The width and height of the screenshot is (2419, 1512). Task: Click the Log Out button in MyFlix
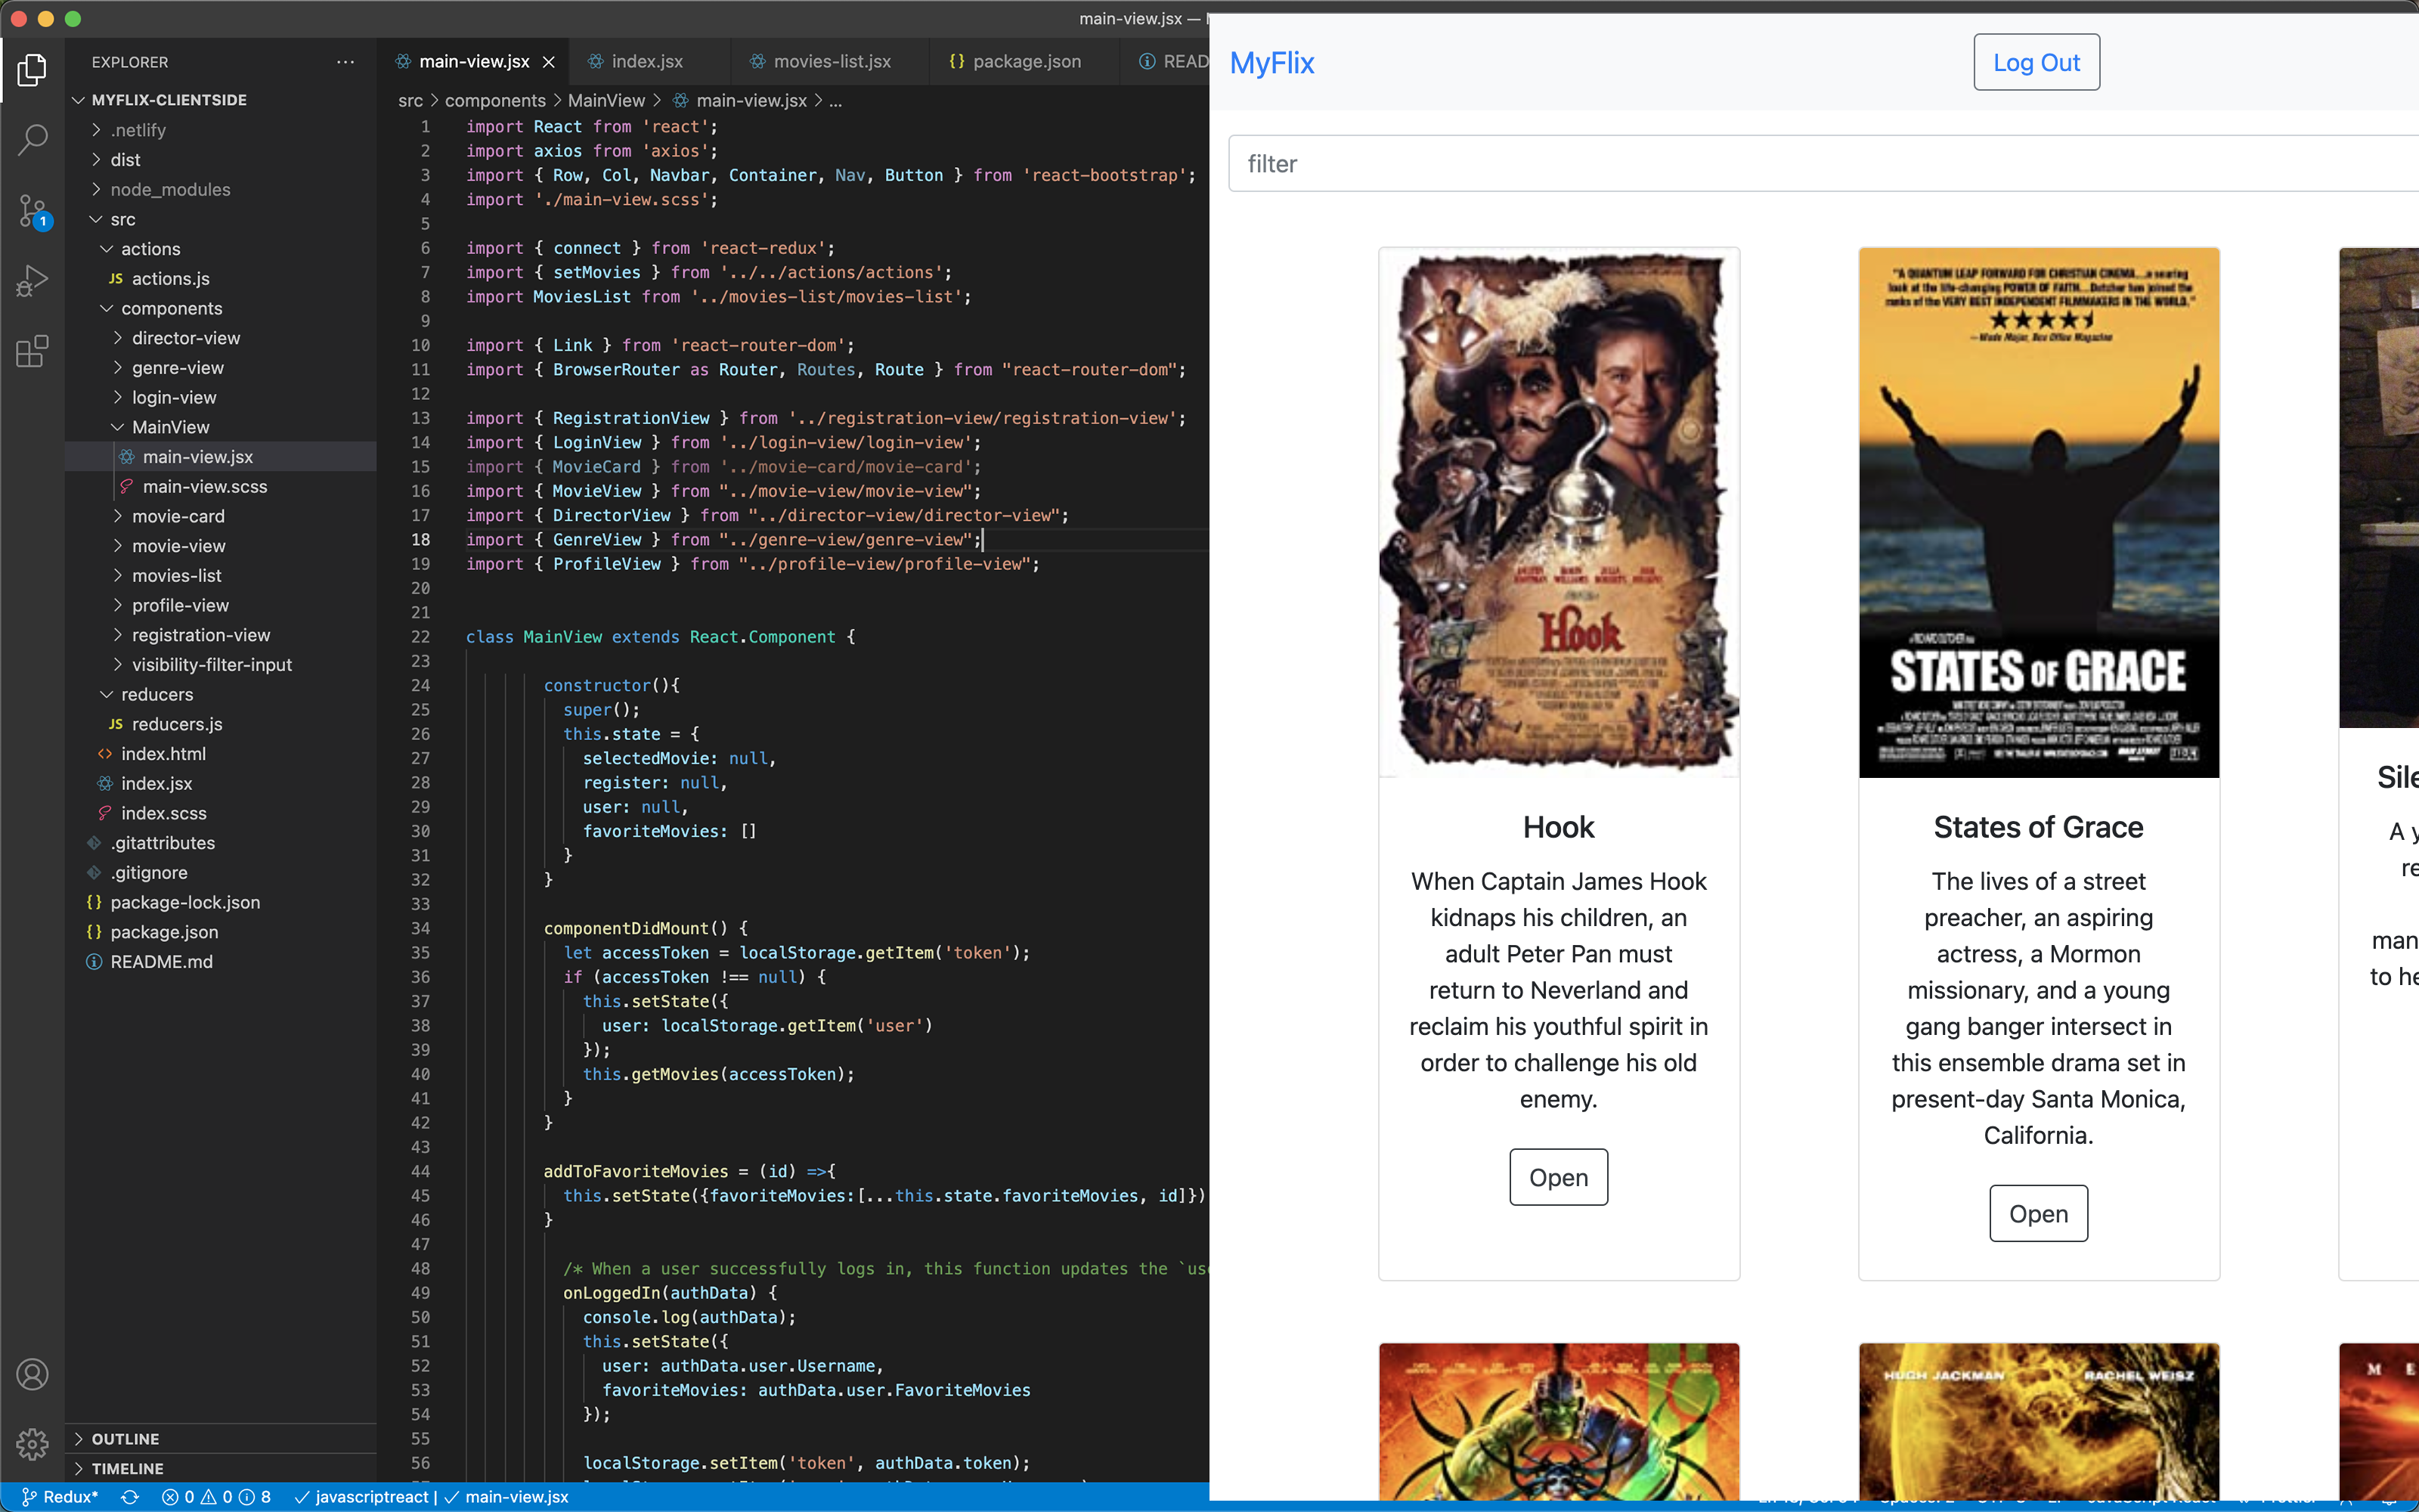coord(2036,62)
